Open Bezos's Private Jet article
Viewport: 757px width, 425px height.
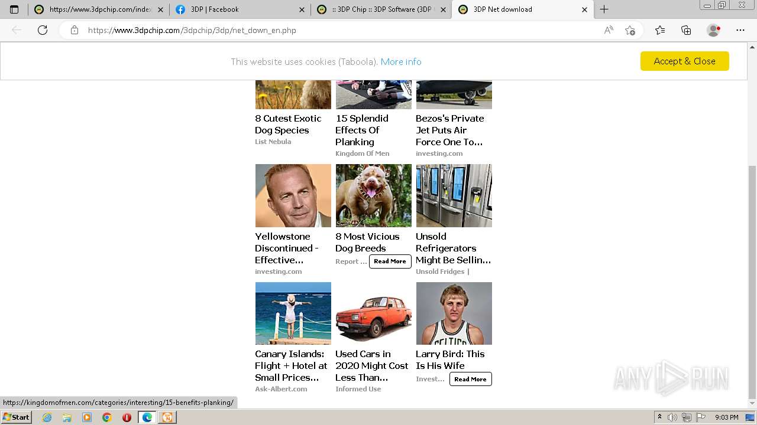point(449,130)
